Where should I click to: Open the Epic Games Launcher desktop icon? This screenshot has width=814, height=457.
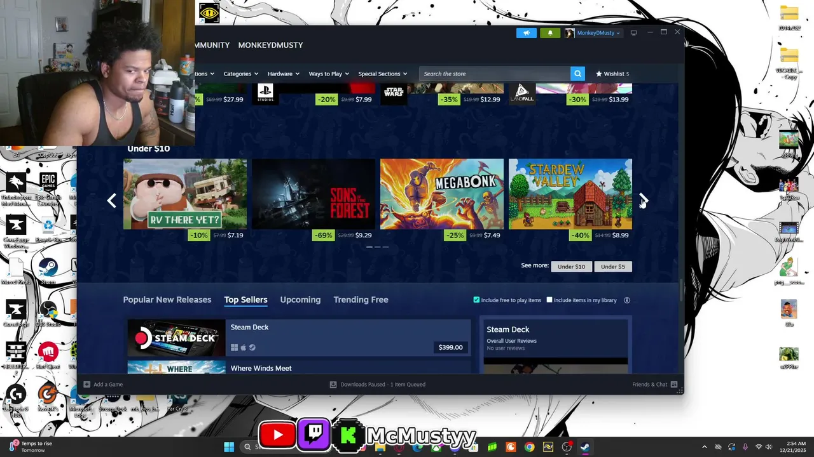coord(48,189)
